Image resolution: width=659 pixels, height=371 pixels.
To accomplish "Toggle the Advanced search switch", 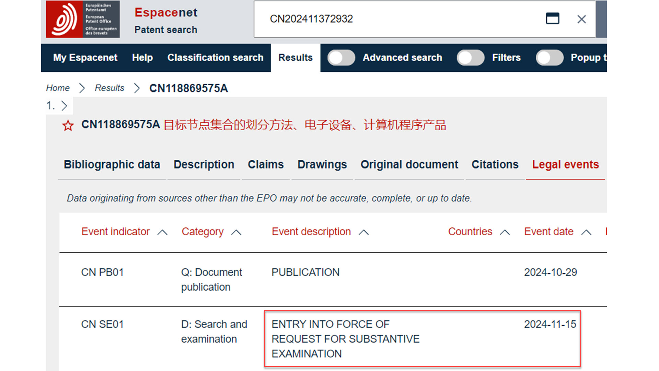I will point(341,58).
